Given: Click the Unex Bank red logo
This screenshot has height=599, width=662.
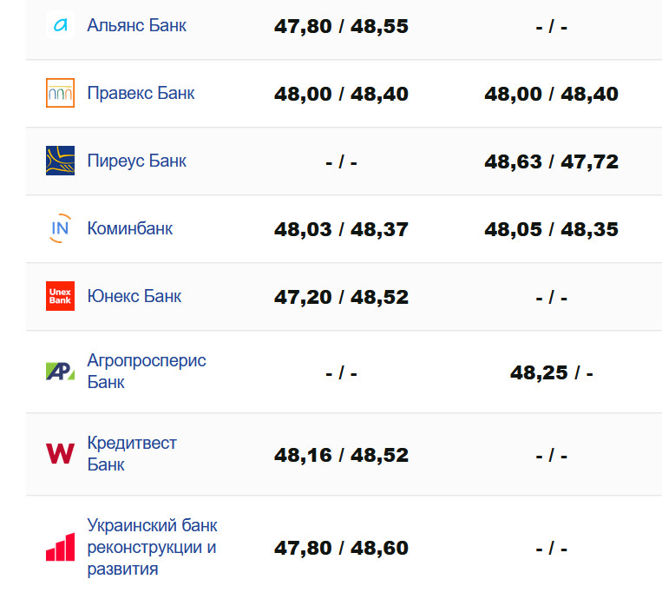Looking at the screenshot, I should (60, 296).
